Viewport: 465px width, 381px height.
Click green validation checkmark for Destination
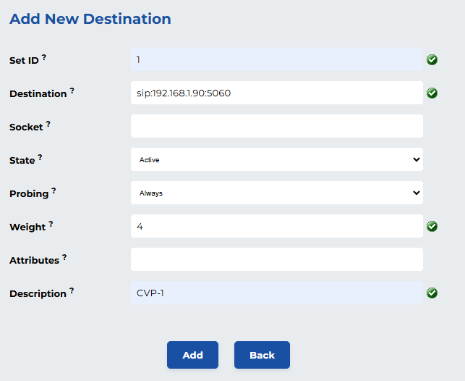coord(432,93)
